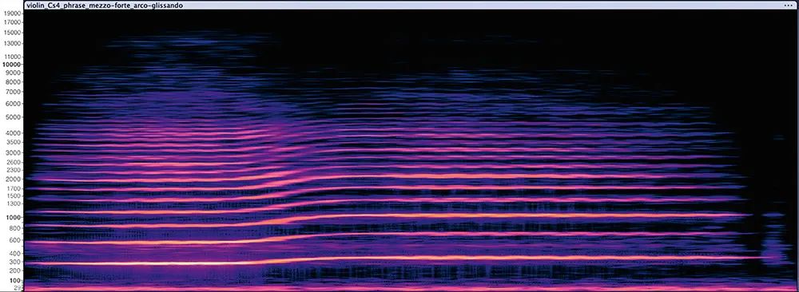Click the 29 Hz bottom axis label
Screen dimensions: 799x292
pyautogui.click(x=17, y=289)
